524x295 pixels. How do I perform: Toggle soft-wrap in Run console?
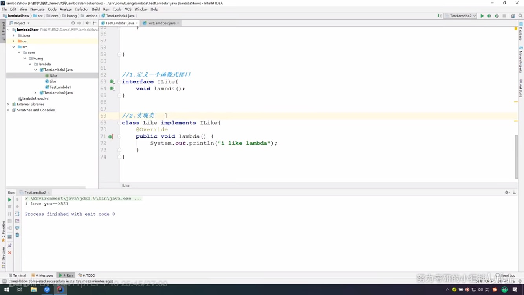click(17, 214)
